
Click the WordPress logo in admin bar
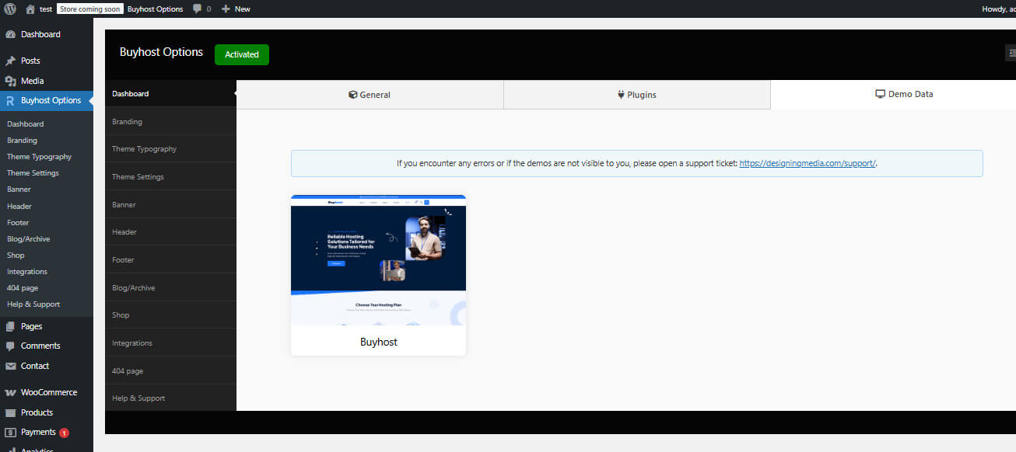(10, 9)
